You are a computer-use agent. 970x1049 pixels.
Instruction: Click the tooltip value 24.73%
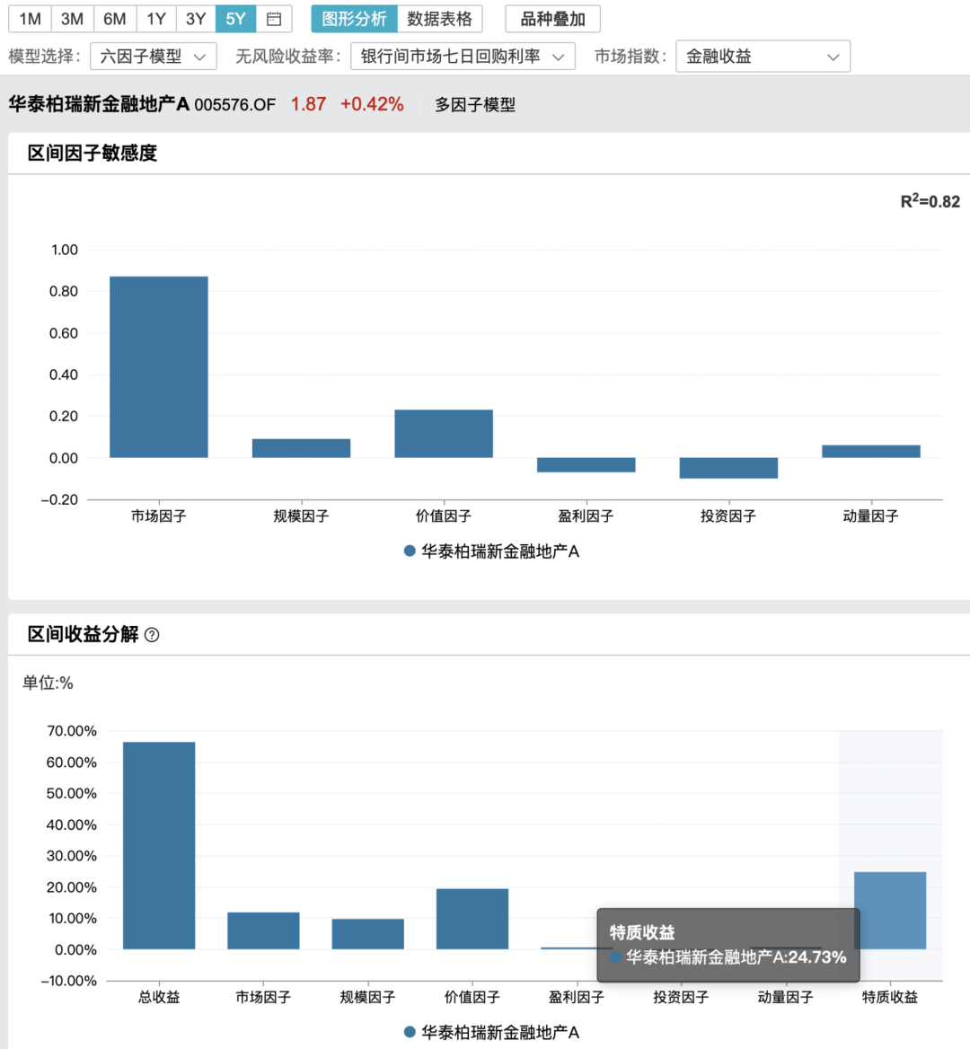816,957
